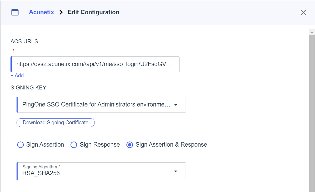The height and width of the screenshot is (192, 315).
Task: Click Download Signing Certificate button
Action: pyautogui.click(x=56, y=122)
